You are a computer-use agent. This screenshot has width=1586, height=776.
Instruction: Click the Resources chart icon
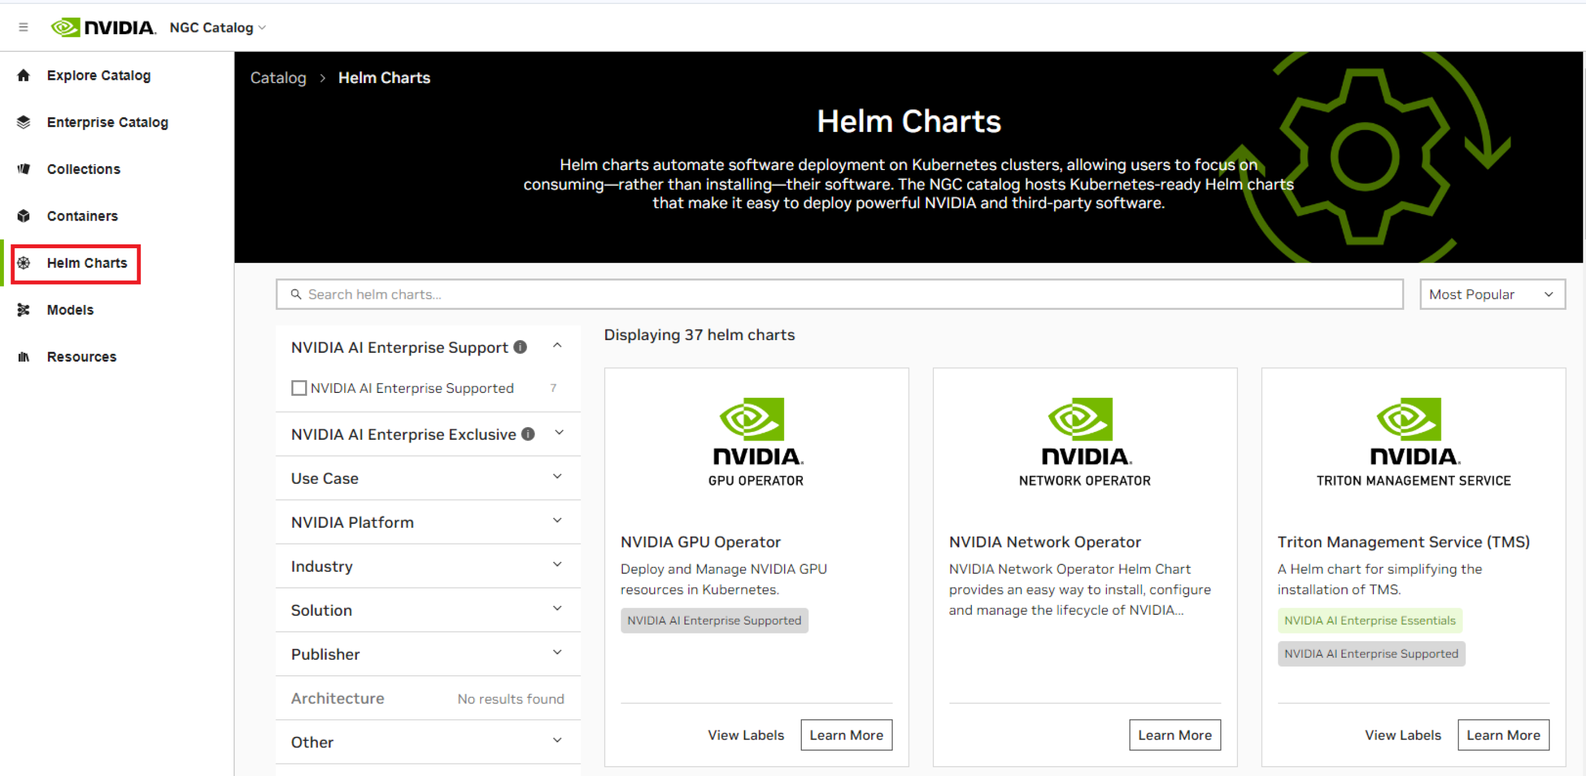[x=23, y=356]
